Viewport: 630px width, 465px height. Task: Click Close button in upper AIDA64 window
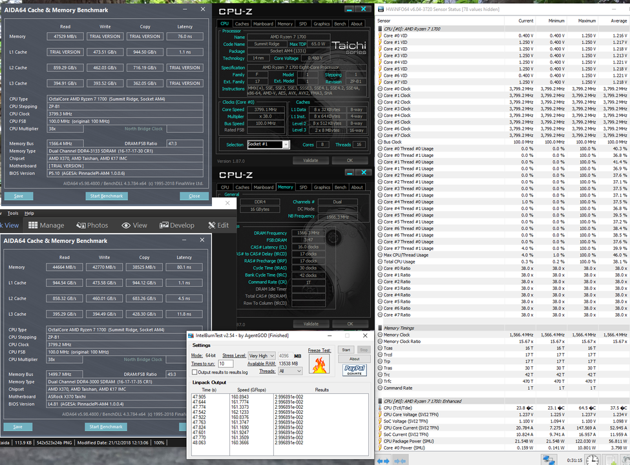(x=194, y=196)
